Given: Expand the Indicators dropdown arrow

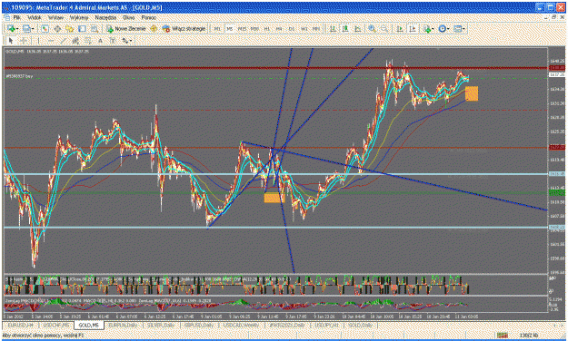Looking at the screenshot, I should (433, 28).
